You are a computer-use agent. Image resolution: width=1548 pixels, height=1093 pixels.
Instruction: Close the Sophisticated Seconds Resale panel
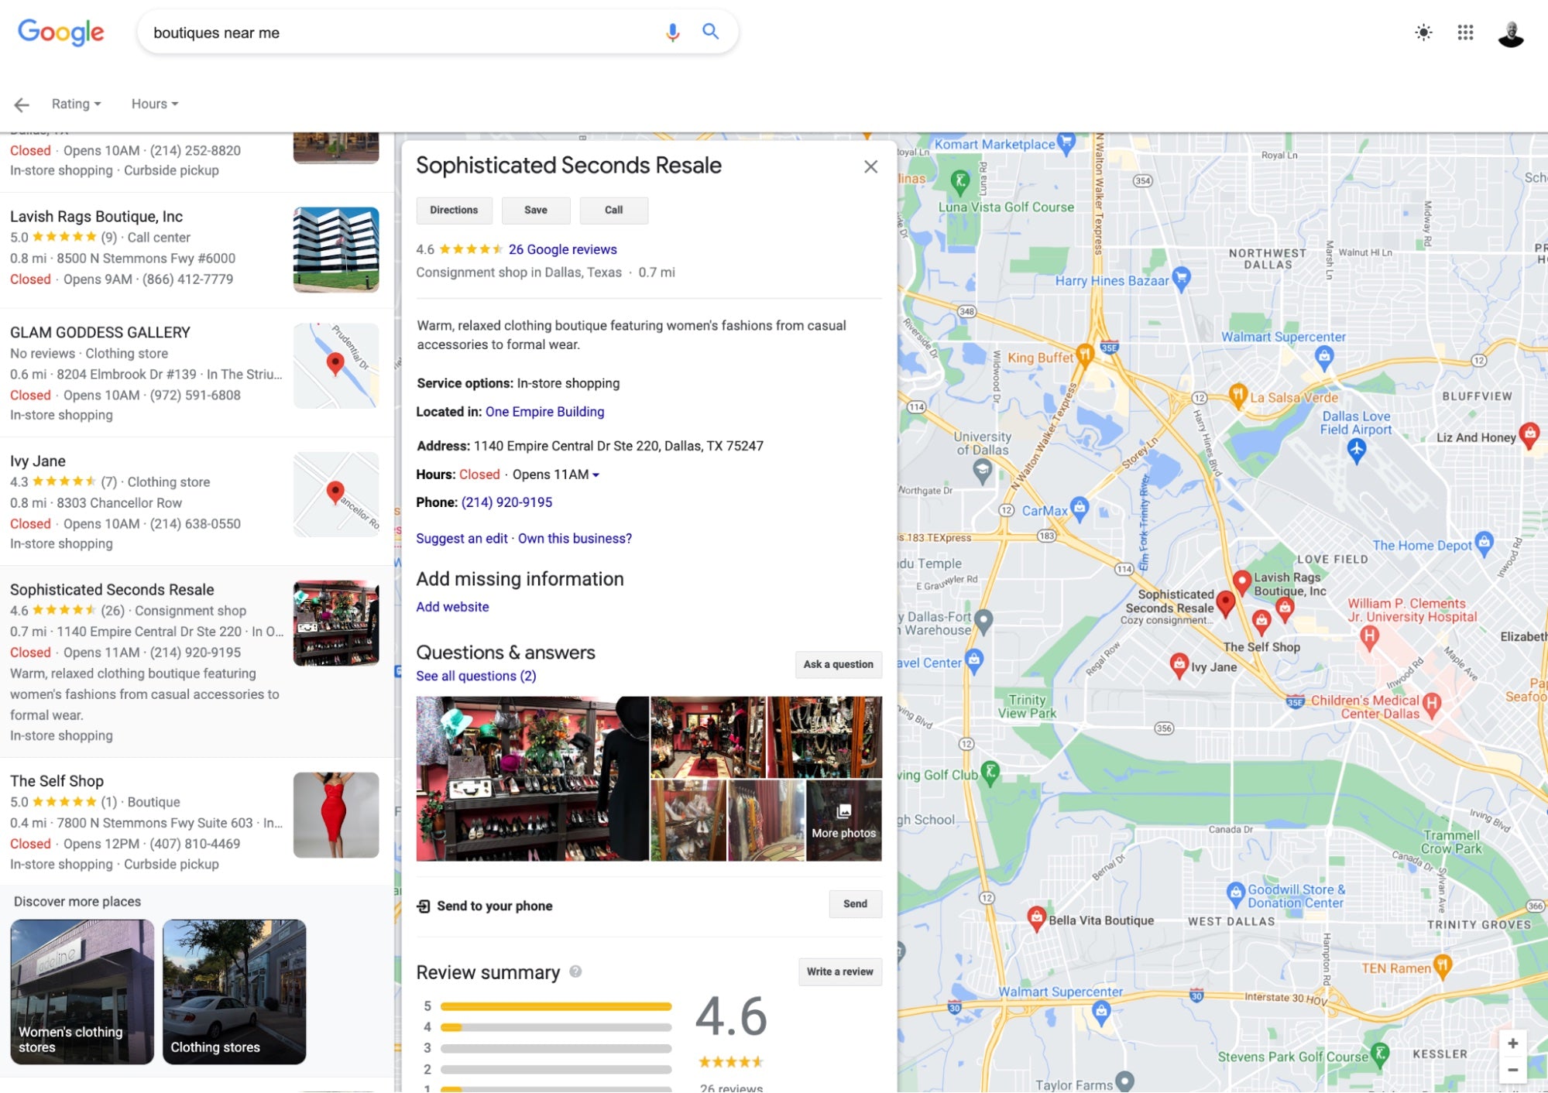[870, 166]
